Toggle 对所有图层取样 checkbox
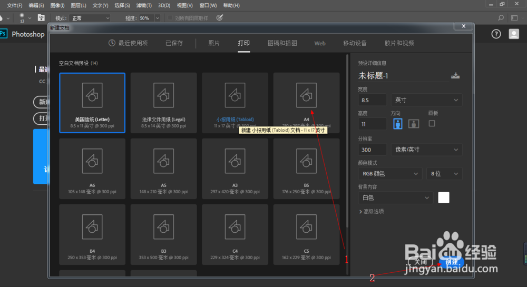The width and height of the screenshot is (527, 287). tap(170, 18)
